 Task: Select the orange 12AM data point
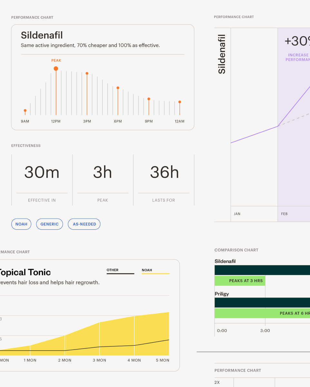pos(180,102)
